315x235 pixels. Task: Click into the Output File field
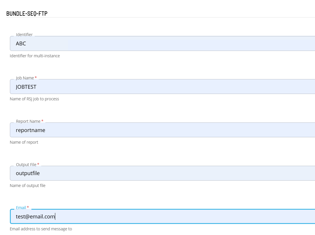(x=163, y=173)
